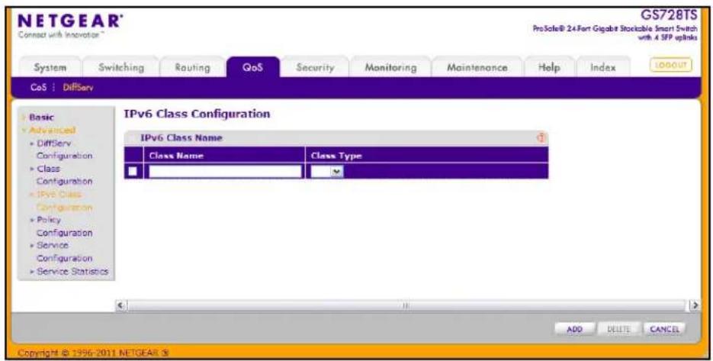Click the ADD button
The width and height of the screenshot is (713, 361).
(x=575, y=329)
